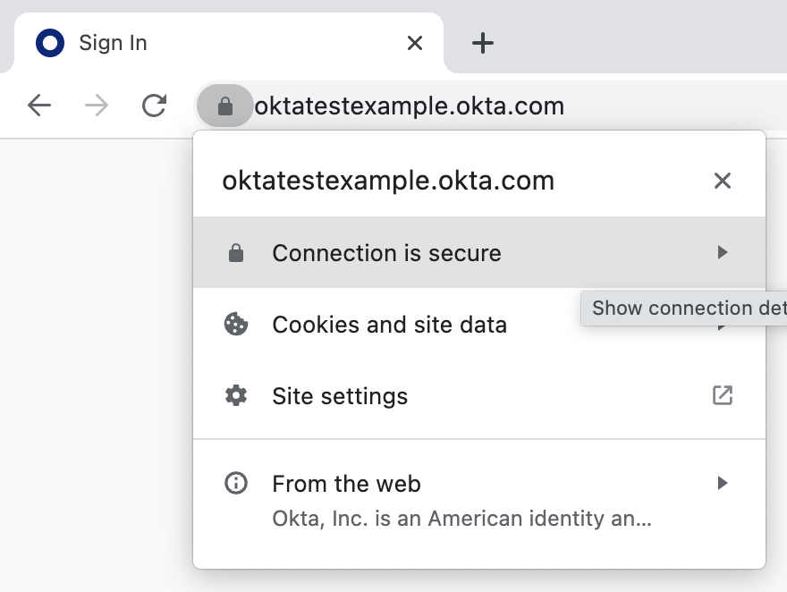Open a new tab with the plus button
This screenshot has height=592, width=787.
(x=483, y=43)
